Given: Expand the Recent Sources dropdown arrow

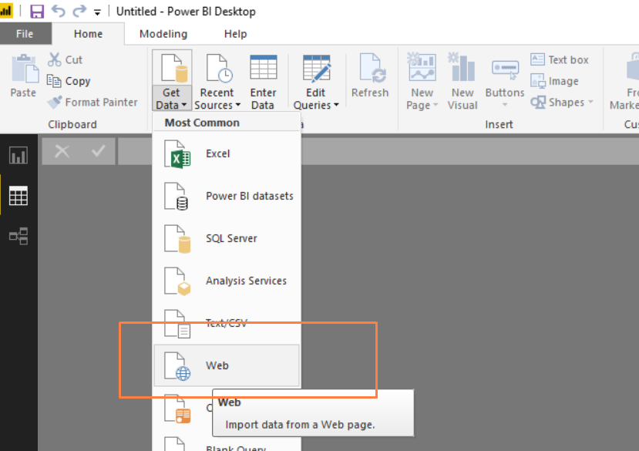Looking at the screenshot, I should 238,105.
